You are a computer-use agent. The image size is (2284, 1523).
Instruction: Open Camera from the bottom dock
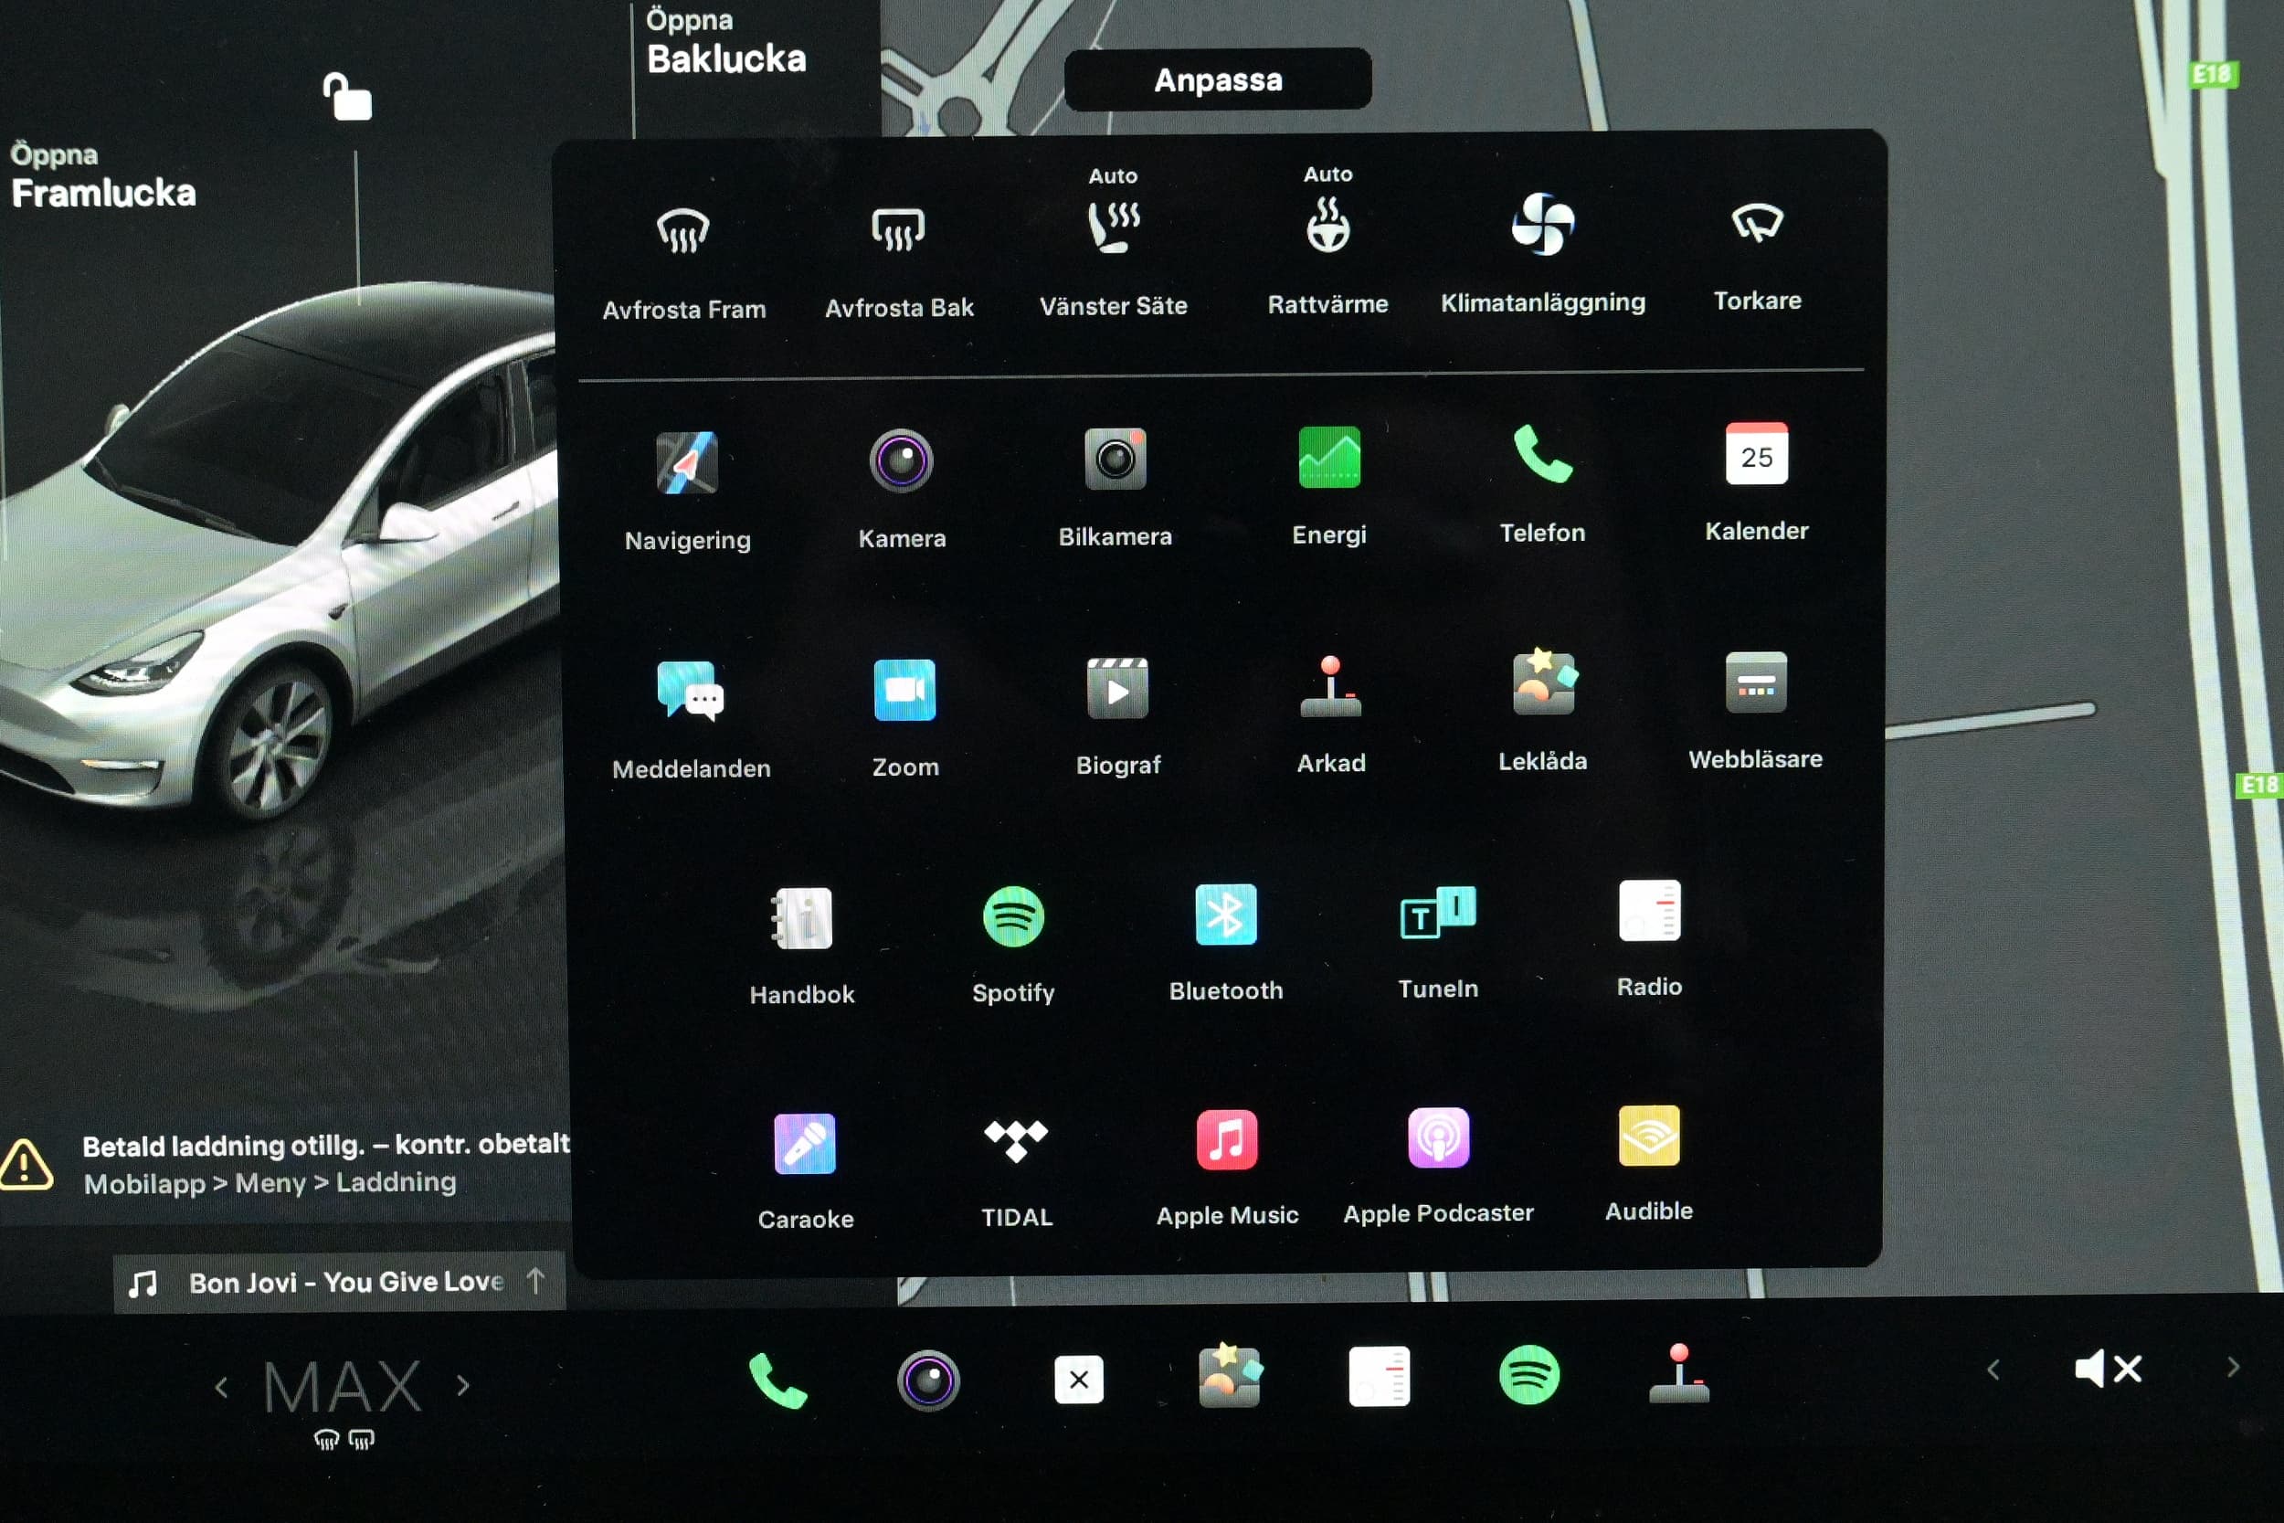[x=928, y=1380]
